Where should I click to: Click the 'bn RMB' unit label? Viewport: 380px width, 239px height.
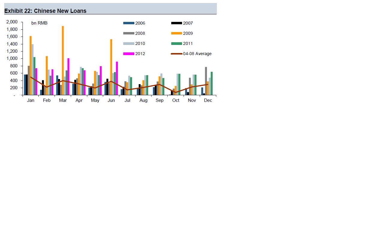(x=39, y=23)
